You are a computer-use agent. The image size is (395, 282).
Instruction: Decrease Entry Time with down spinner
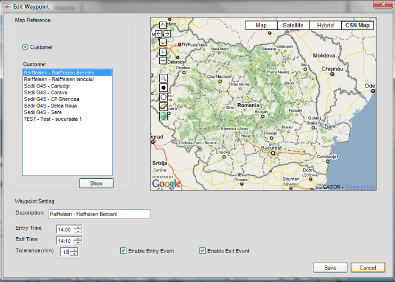[78, 232]
